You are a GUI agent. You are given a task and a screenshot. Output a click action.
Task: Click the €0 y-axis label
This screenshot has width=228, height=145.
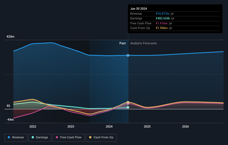point(8,106)
